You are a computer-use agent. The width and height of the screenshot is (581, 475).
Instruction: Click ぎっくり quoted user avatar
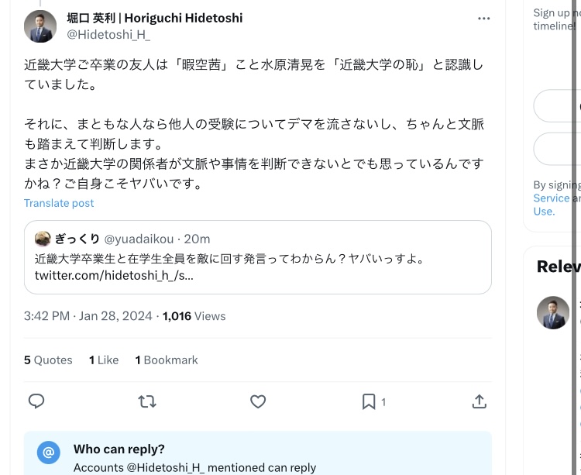(43, 239)
